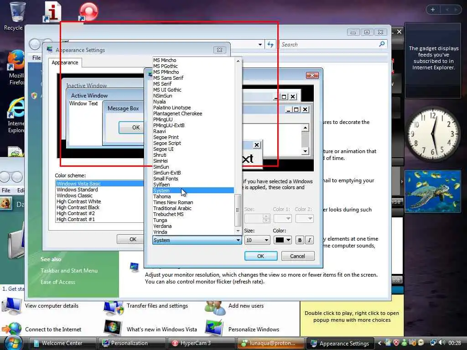This screenshot has height=350, width=467.
Task: Switch to HyperCam 3 taskbar button
Action: pyautogui.click(x=201, y=343)
